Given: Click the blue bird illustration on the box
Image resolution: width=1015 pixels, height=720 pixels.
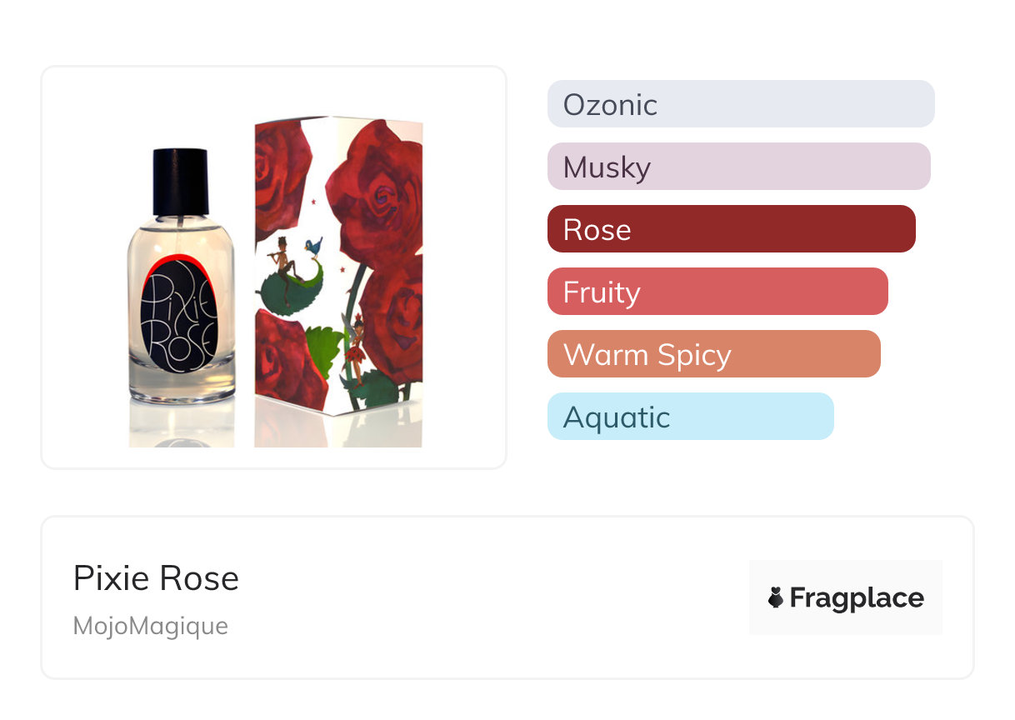Looking at the screenshot, I should (313, 245).
